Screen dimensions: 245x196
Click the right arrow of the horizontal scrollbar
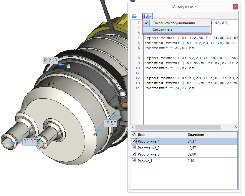(x=236, y=127)
